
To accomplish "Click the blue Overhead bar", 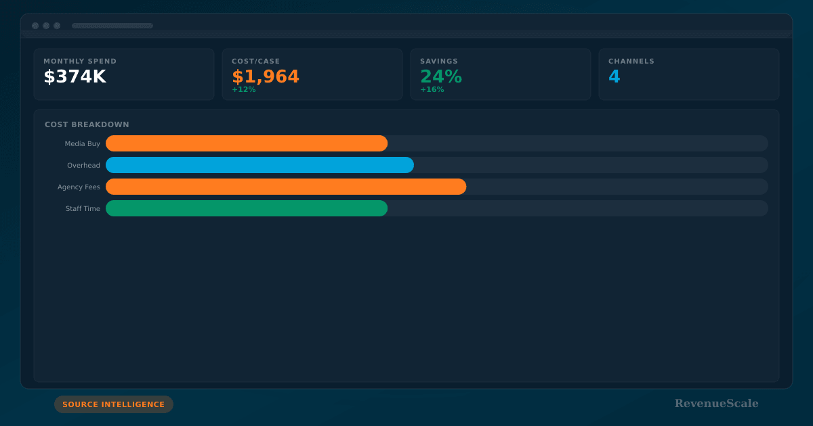I will point(259,165).
